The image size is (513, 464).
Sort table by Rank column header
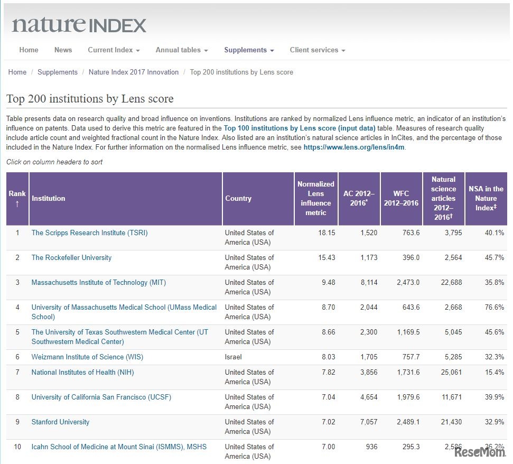17,199
